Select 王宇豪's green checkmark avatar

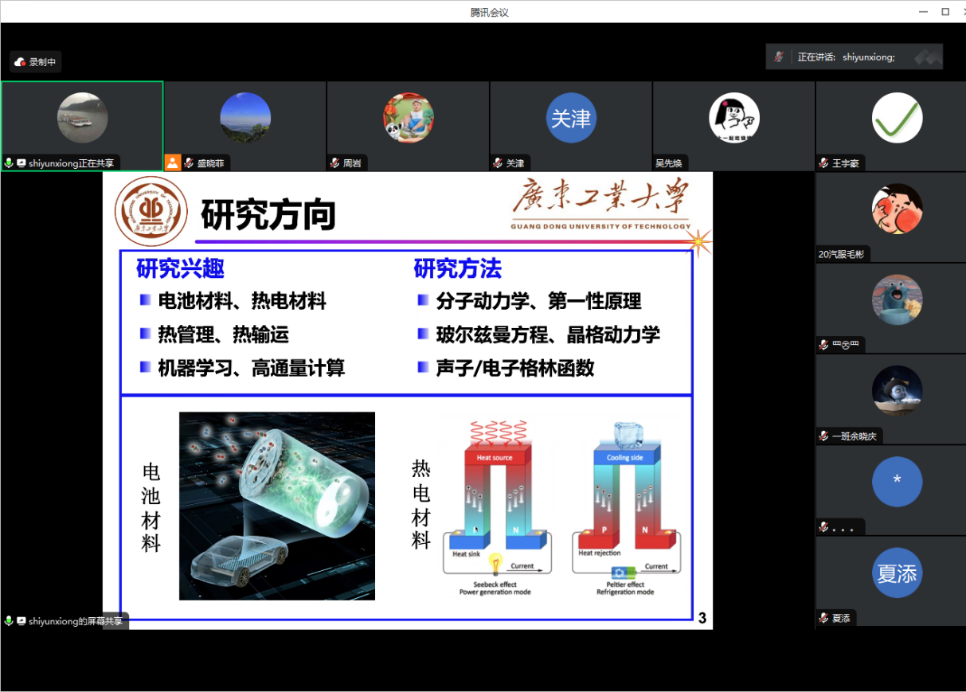pyautogui.click(x=897, y=118)
